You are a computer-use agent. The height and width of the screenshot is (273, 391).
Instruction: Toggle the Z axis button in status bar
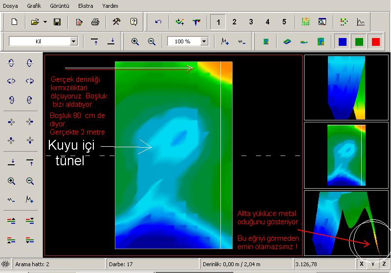[384, 264]
